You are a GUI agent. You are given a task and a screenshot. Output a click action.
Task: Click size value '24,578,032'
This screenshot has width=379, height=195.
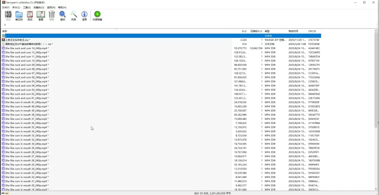point(241,102)
